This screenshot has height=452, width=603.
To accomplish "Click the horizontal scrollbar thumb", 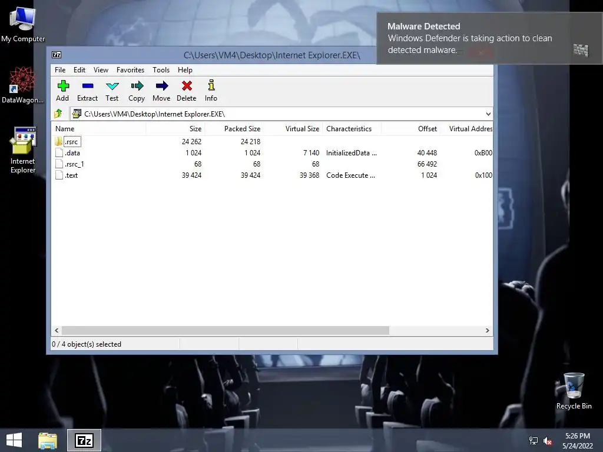I will point(226,330).
